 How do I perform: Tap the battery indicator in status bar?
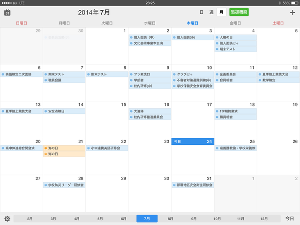(294, 3)
